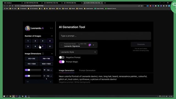The image size is (176, 99).
Task: Collapse the Image Dimensions section
Action: click(x=52, y=54)
